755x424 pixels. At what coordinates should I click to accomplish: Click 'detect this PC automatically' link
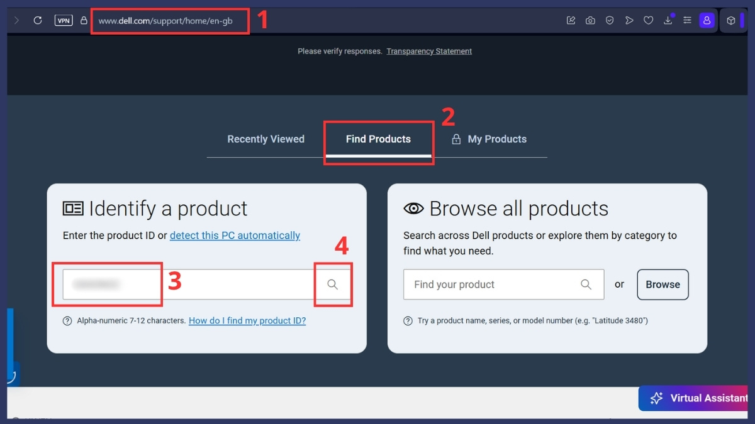click(x=235, y=236)
